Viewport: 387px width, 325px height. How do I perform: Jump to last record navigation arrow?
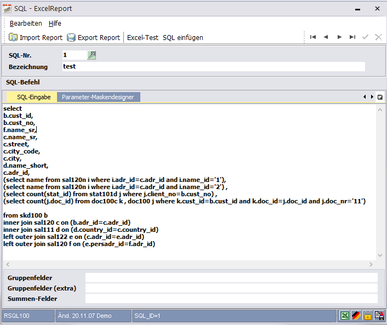[x=352, y=37]
